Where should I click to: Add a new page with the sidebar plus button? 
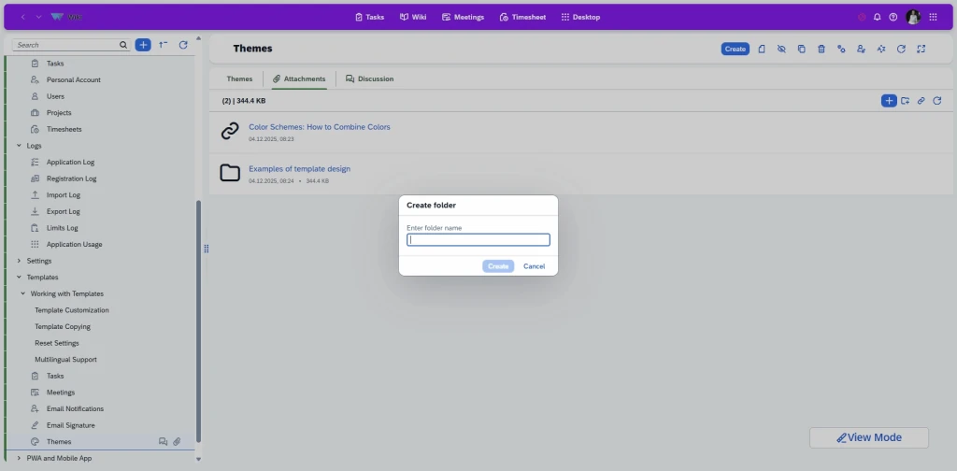[x=143, y=45]
